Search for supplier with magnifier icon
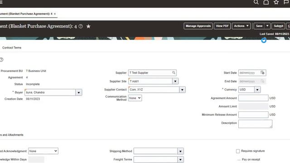 [x=174, y=72]
